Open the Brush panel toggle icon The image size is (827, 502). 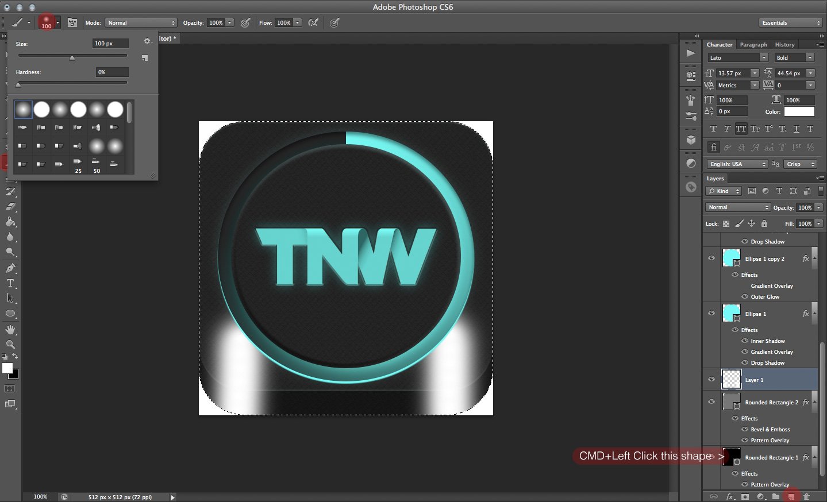point(72,23)
